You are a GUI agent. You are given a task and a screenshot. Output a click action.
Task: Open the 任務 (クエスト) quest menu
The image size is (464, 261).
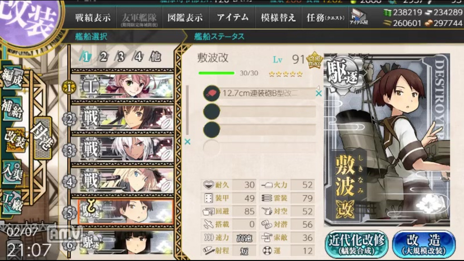click(x=325, y=18)
